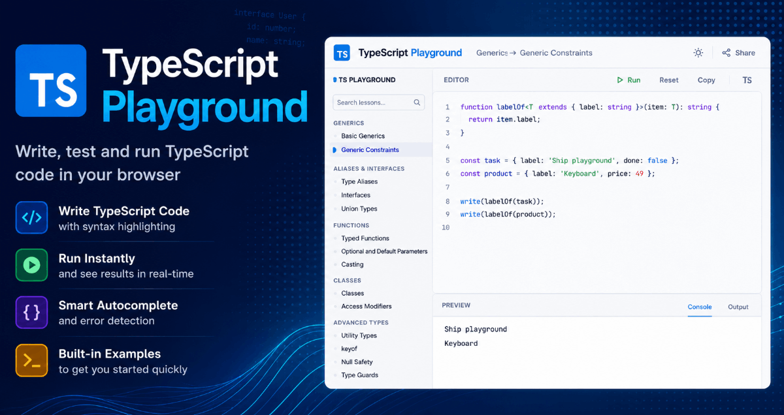The image size is (784, 415).
Task: Select the Generic Constraints lesson
Action: point(370,150)
